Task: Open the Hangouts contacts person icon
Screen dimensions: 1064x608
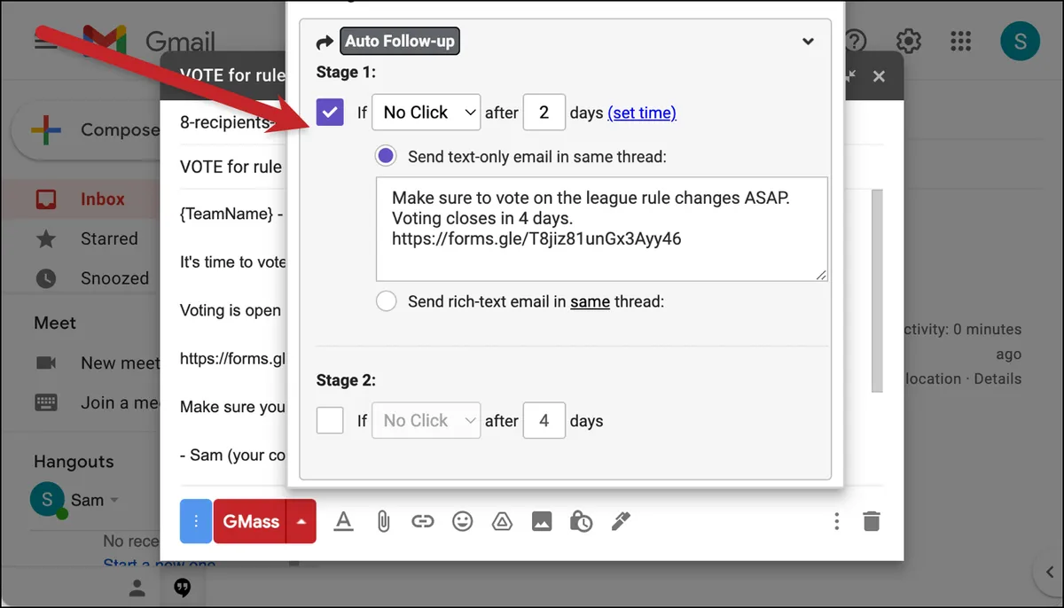Action: click(x=137, y=587)
